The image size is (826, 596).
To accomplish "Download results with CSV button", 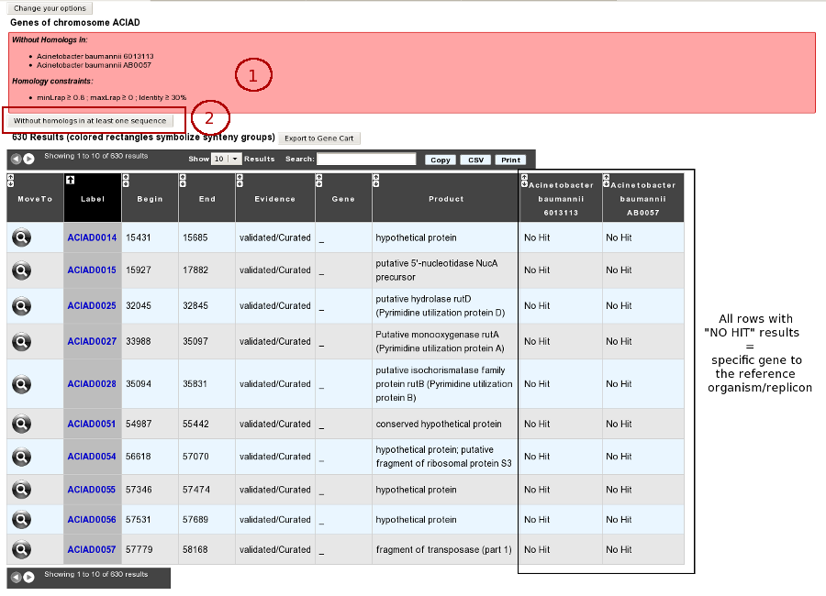I will (x=475, y=160).
